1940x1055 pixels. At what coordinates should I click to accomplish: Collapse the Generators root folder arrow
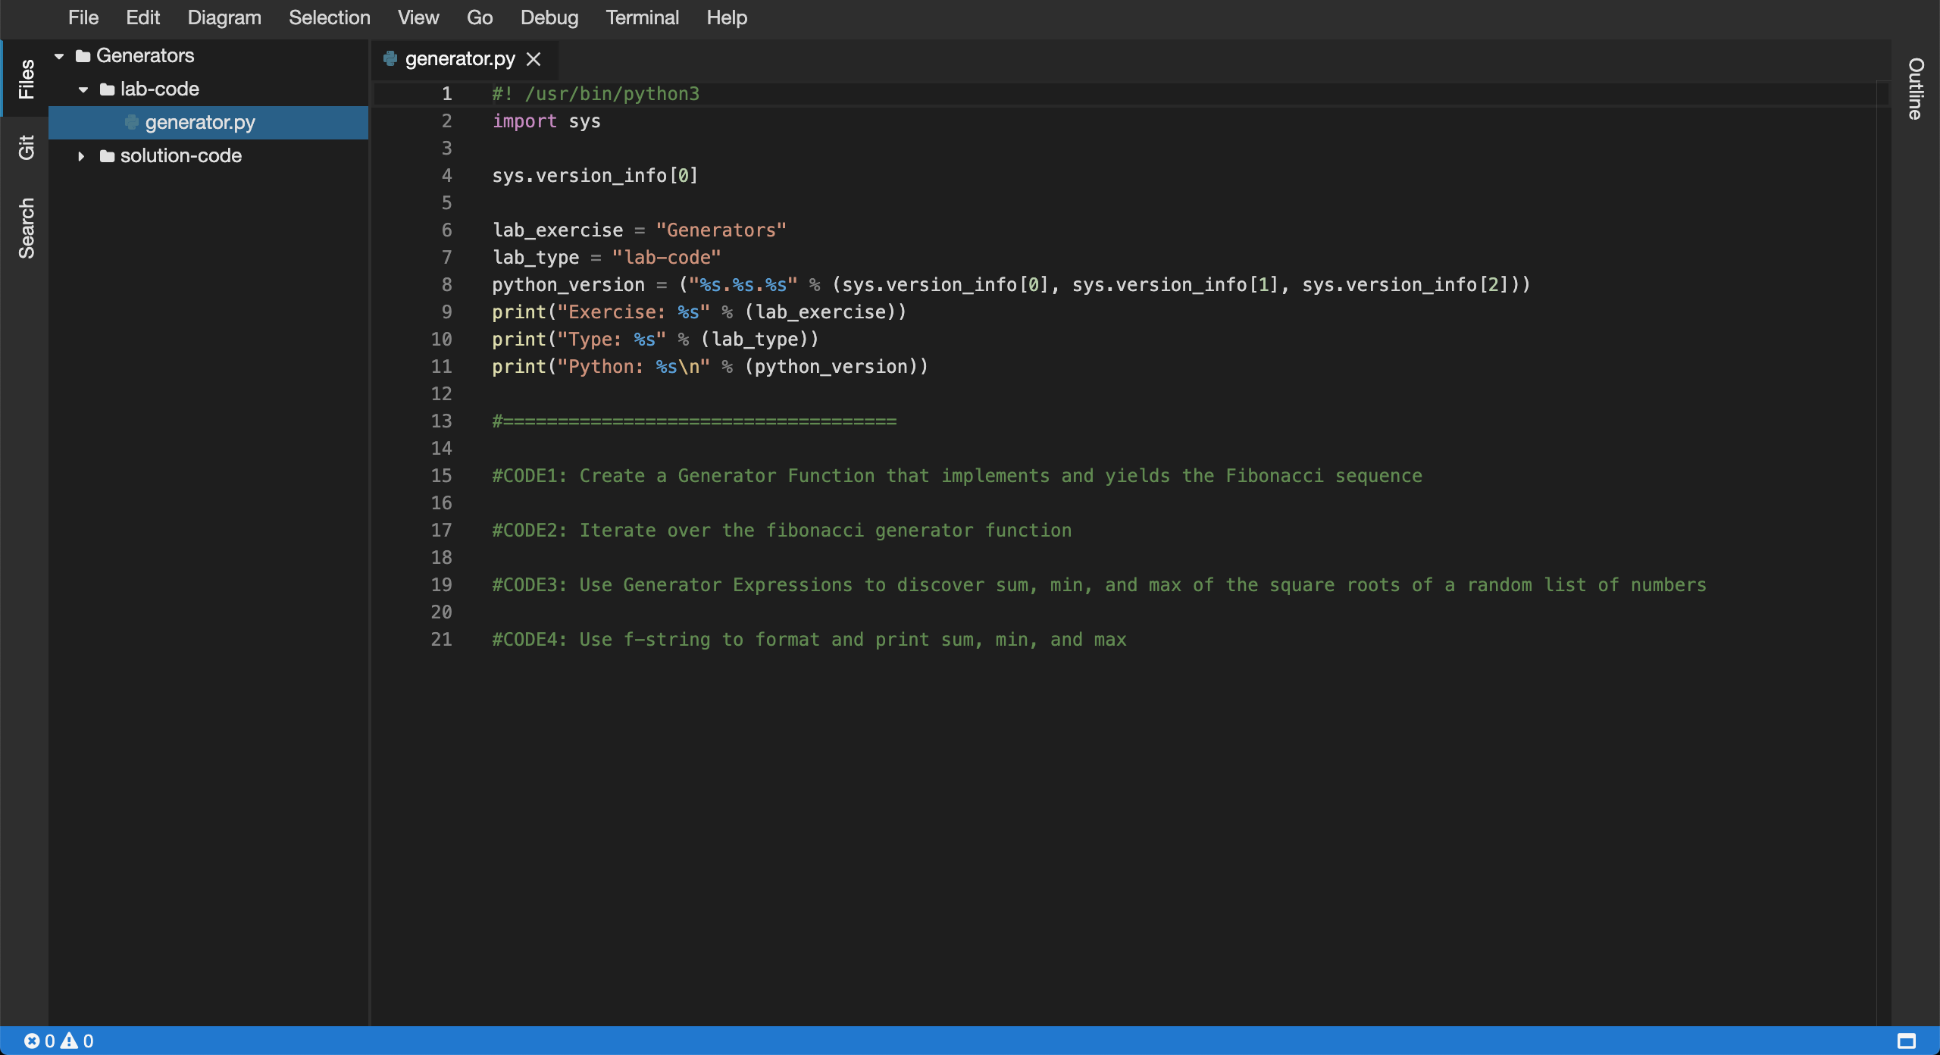[59, 56]
